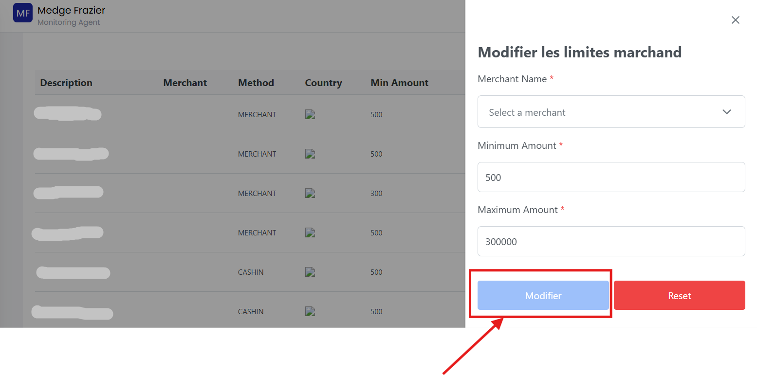Click the Medge Frazier account name
757x375 pixels.
click(71, 10)
